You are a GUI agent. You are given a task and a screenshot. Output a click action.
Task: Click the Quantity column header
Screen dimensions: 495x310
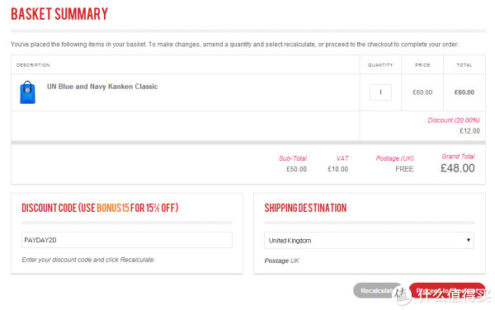point(380,65)
